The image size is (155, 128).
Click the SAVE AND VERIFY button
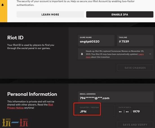pos(135,125)
